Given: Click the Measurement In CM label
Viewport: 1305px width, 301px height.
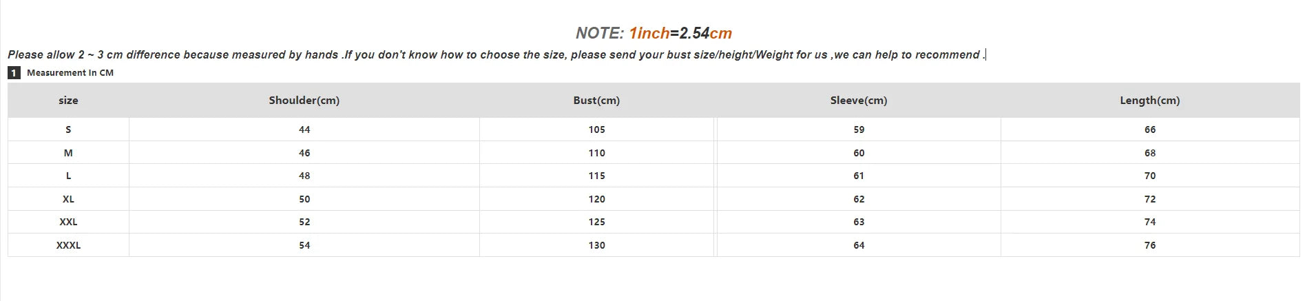Looking at the screenshot, I should click(x=70, y=73).
